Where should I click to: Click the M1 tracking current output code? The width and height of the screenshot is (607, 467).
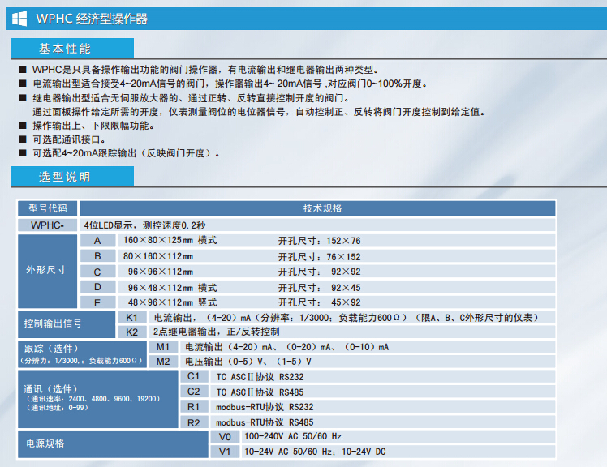coord(163,347)
